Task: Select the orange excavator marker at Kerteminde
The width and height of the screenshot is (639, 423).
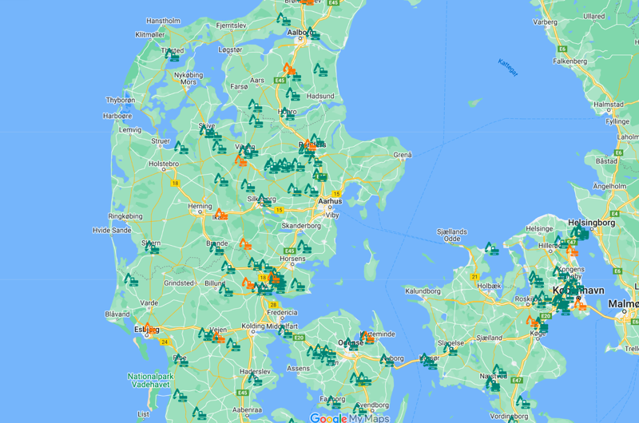Action: pos(367,338)
